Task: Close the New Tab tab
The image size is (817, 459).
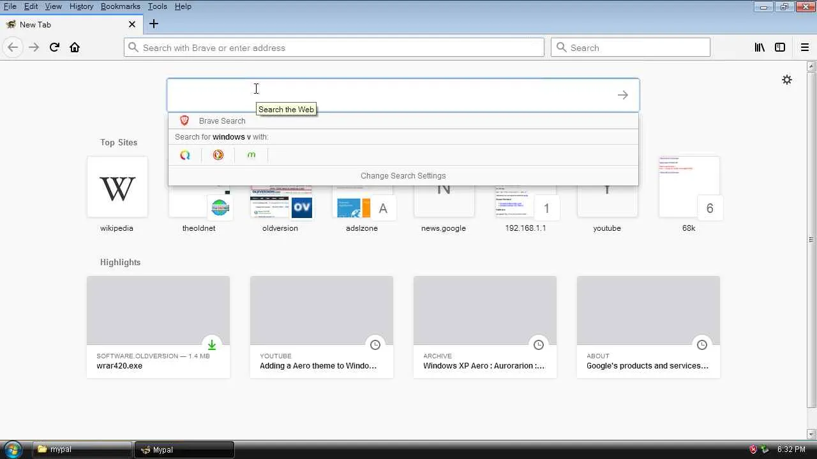Action: tap(132, 24)
